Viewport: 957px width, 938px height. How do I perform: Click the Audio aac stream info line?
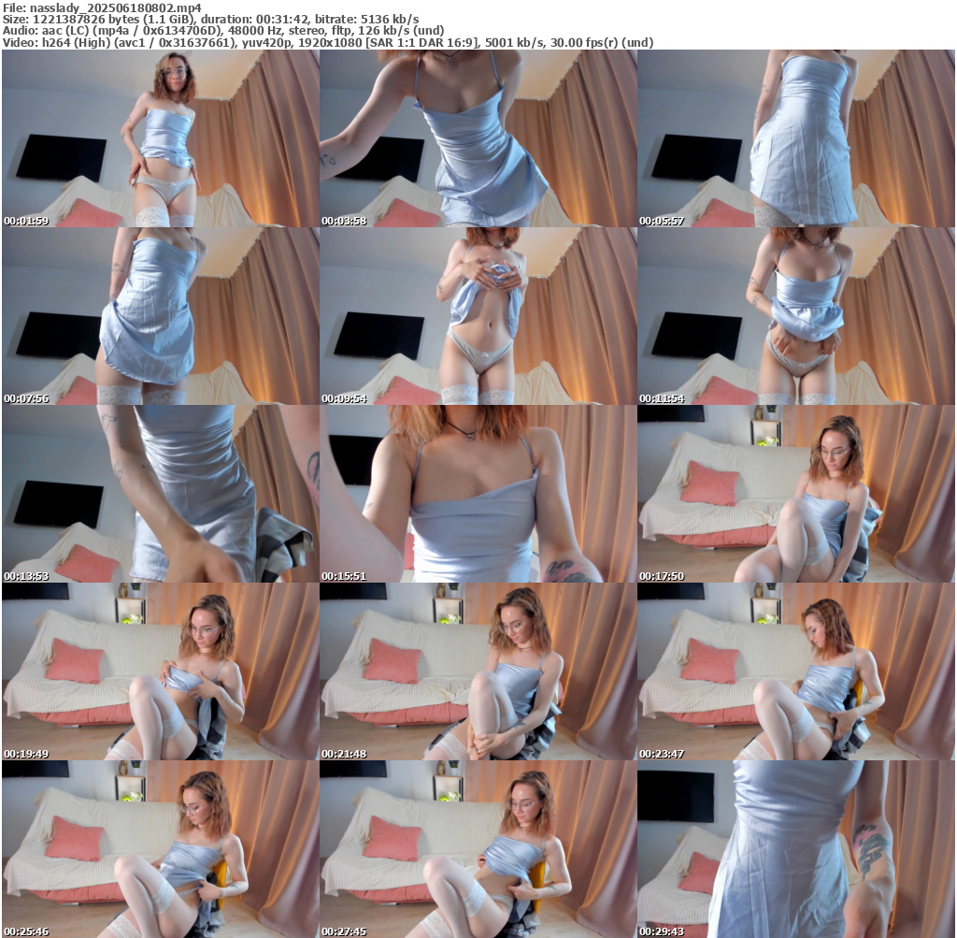pyautogui.click(x=223, y=31)
